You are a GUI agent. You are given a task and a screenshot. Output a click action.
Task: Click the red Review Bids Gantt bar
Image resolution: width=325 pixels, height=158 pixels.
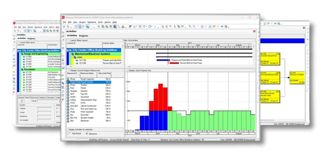click(174, 63)
